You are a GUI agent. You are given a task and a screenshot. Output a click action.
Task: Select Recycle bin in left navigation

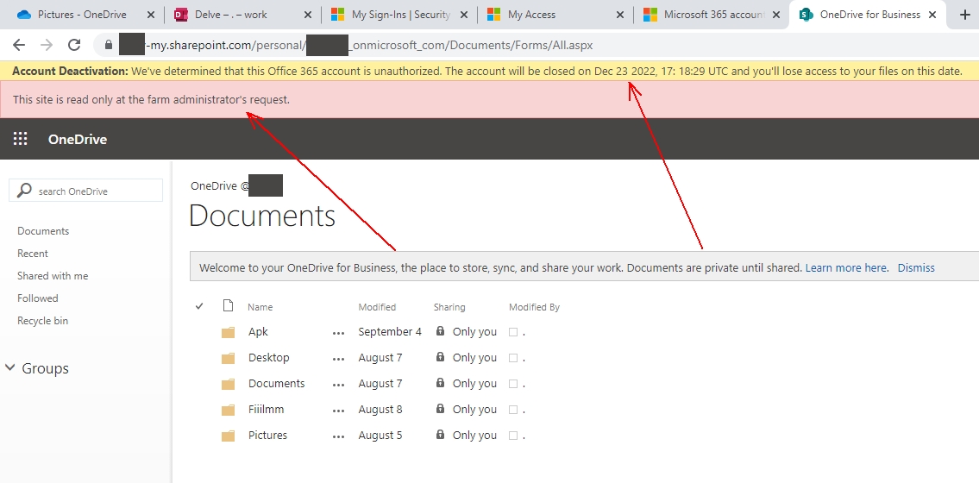coord(42,321)
